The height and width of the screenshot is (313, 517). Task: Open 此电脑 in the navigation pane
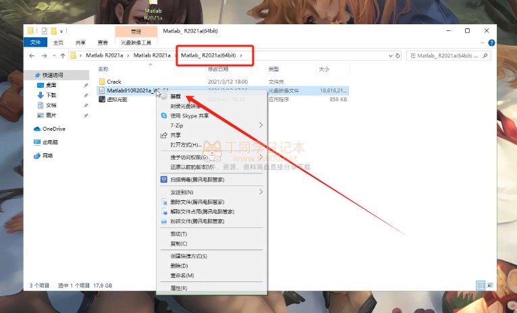(x=50, y=142)
